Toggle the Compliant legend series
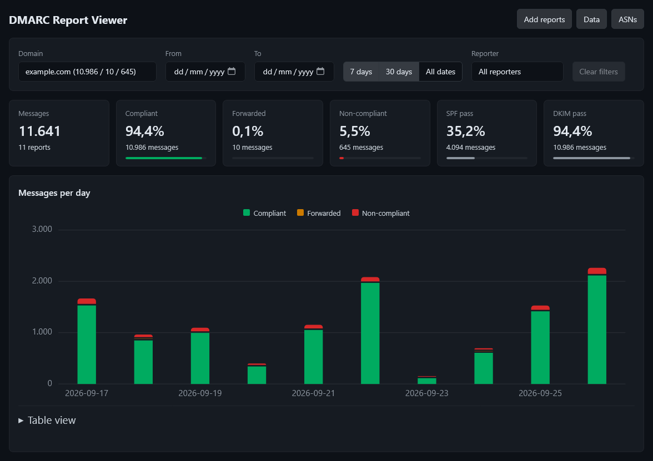This screenshot has height=461, width=653. tap(264, 213)
